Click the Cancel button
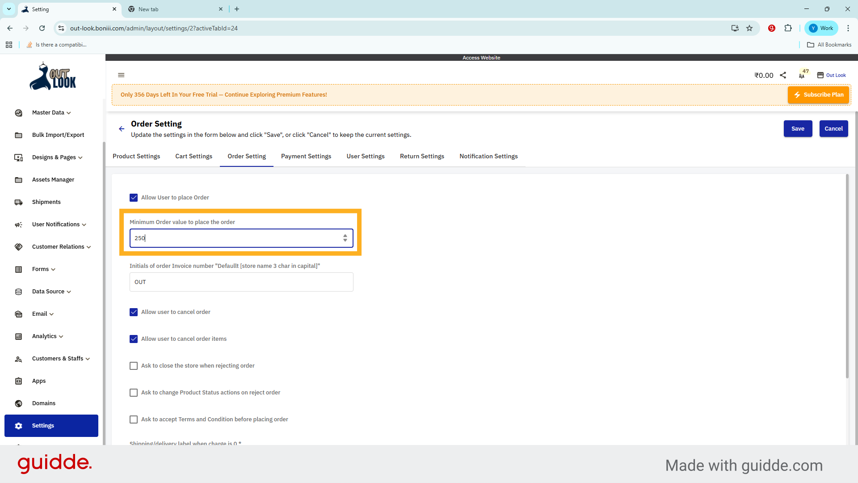This screenshot has width=858, height=483. pyautogui.click(x=833, y=129)
